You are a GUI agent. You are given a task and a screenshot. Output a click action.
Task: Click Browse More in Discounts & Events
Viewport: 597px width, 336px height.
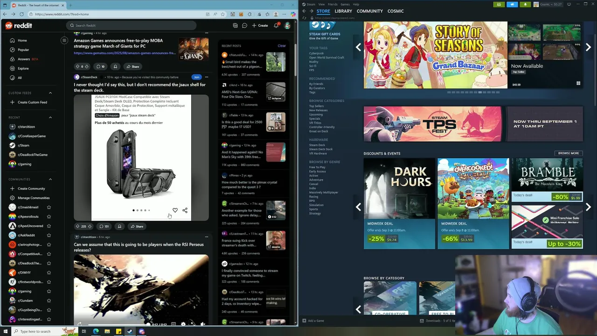569,153
